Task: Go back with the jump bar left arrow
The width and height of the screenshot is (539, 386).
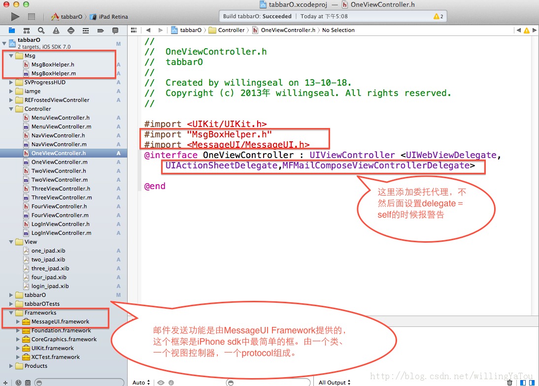Action: click(148, 30)
